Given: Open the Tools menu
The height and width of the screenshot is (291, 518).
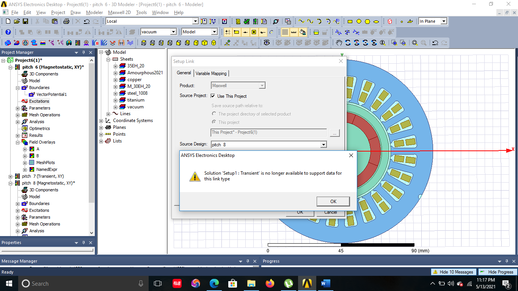Looking at the screenshot, I should coord(141,13).
